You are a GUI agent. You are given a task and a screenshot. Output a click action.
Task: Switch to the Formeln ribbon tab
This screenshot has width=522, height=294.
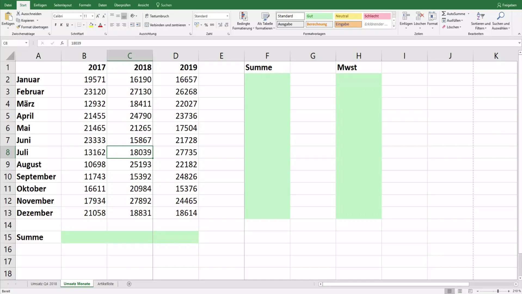[x=85, y=5]
